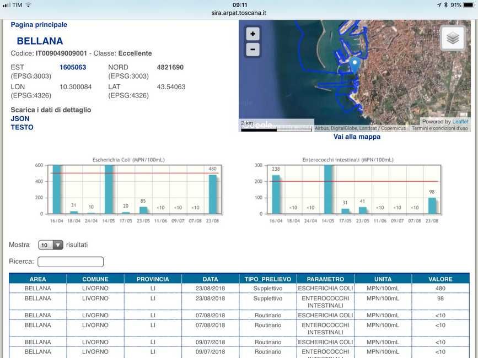Download the TESTO detail data

point(22,127)
